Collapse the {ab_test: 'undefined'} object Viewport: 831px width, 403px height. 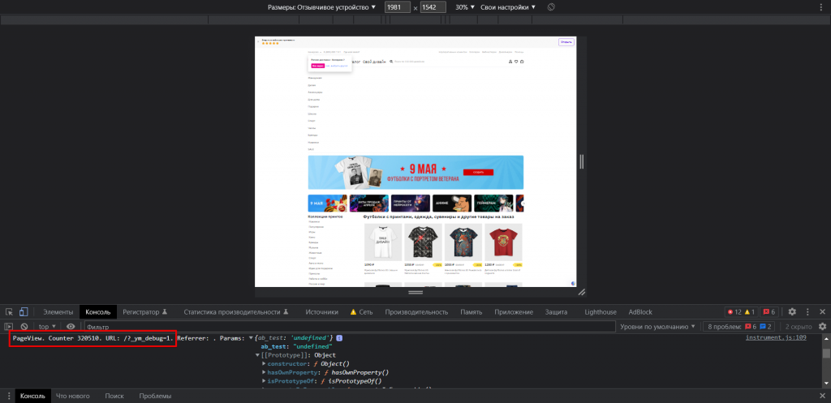[x=252, y=338]
